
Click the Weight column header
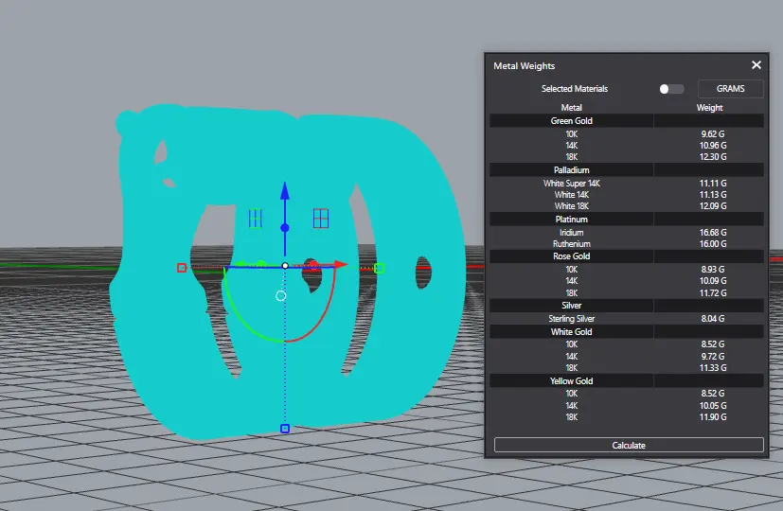point(709,107)
